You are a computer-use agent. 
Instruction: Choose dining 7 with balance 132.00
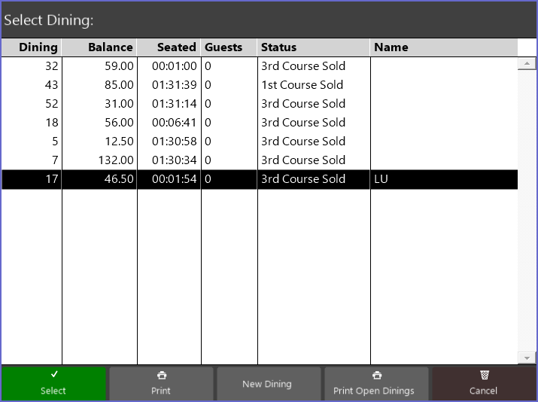[x=259, y=160]
